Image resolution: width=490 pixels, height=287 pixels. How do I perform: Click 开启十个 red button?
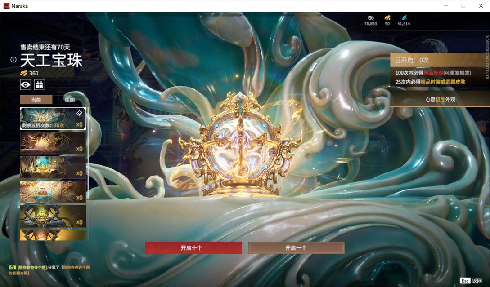click(193, 247)
